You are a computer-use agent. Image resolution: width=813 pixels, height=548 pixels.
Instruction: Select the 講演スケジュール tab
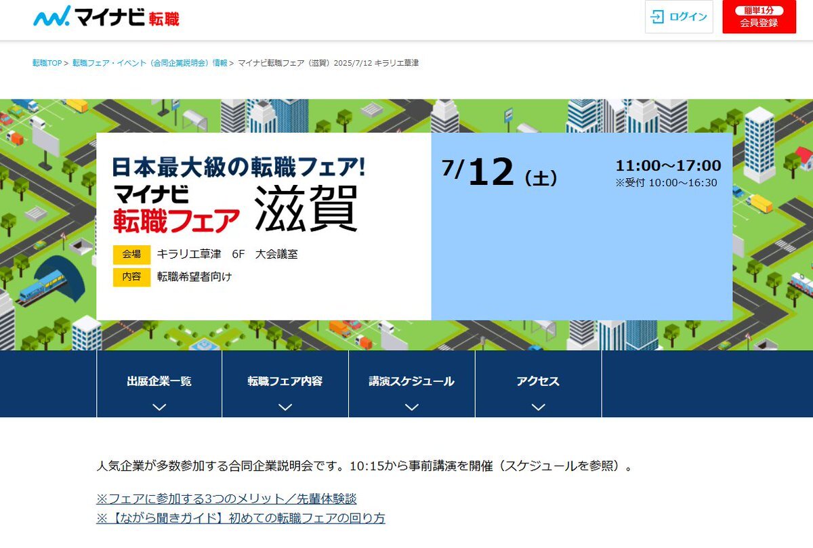click(x=412, y=383)
